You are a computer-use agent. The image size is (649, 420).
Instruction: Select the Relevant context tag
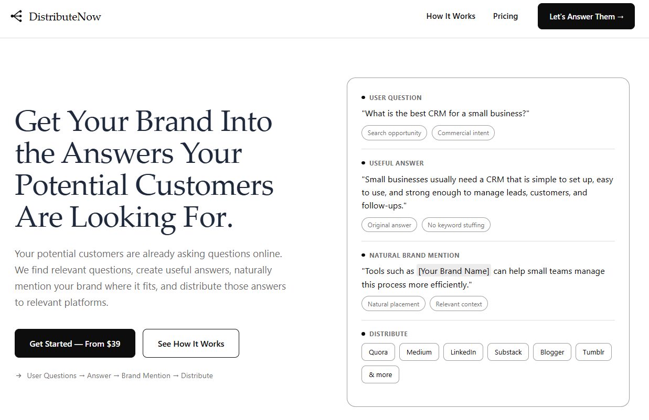coord(459,304)
